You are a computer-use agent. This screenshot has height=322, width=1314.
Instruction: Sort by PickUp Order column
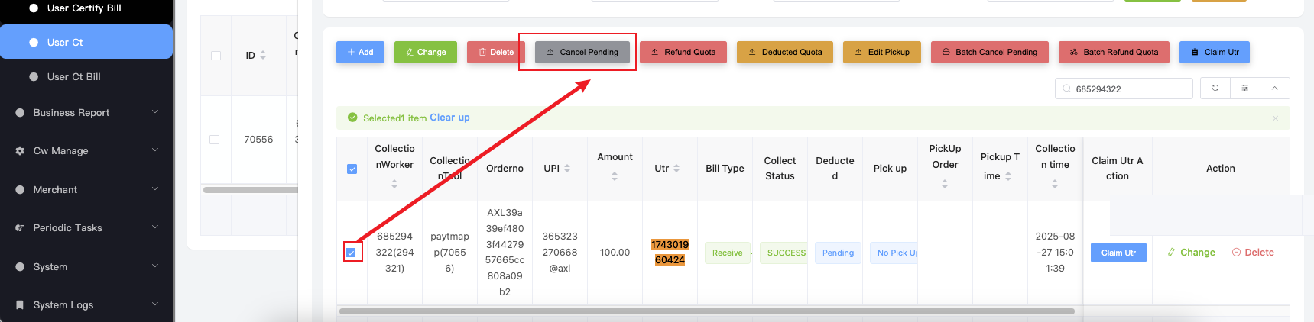(945, 184)
